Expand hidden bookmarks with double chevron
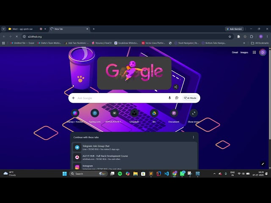This screenshot has width=271, height=203. pos(244,43)
